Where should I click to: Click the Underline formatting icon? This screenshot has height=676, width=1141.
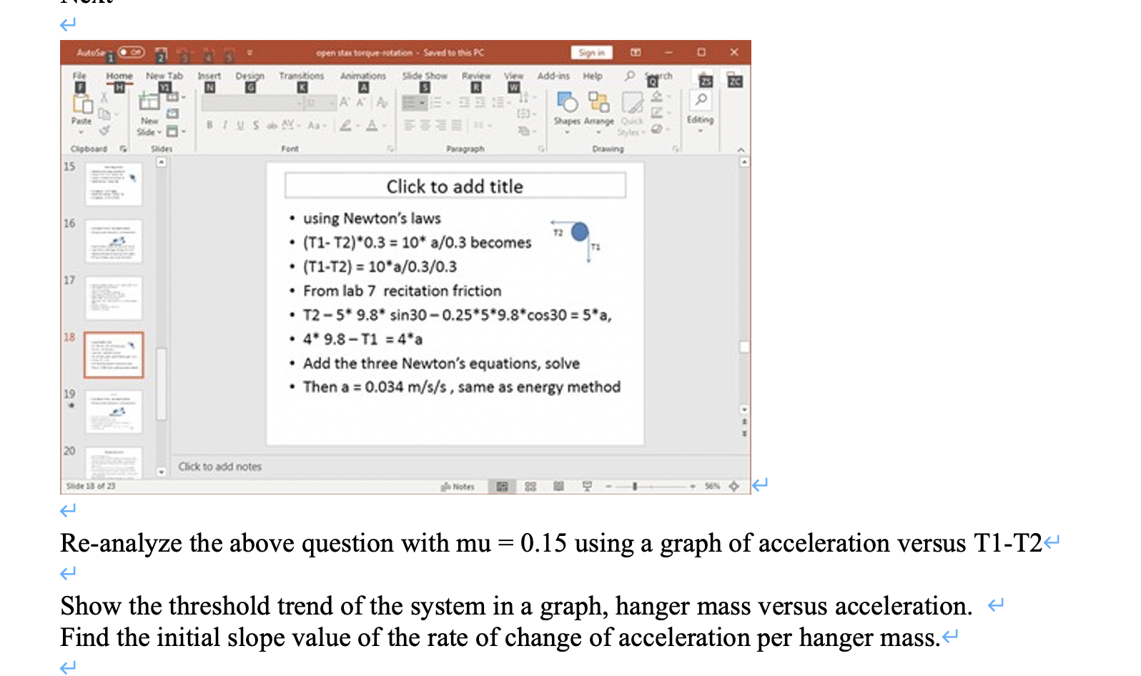240,125
